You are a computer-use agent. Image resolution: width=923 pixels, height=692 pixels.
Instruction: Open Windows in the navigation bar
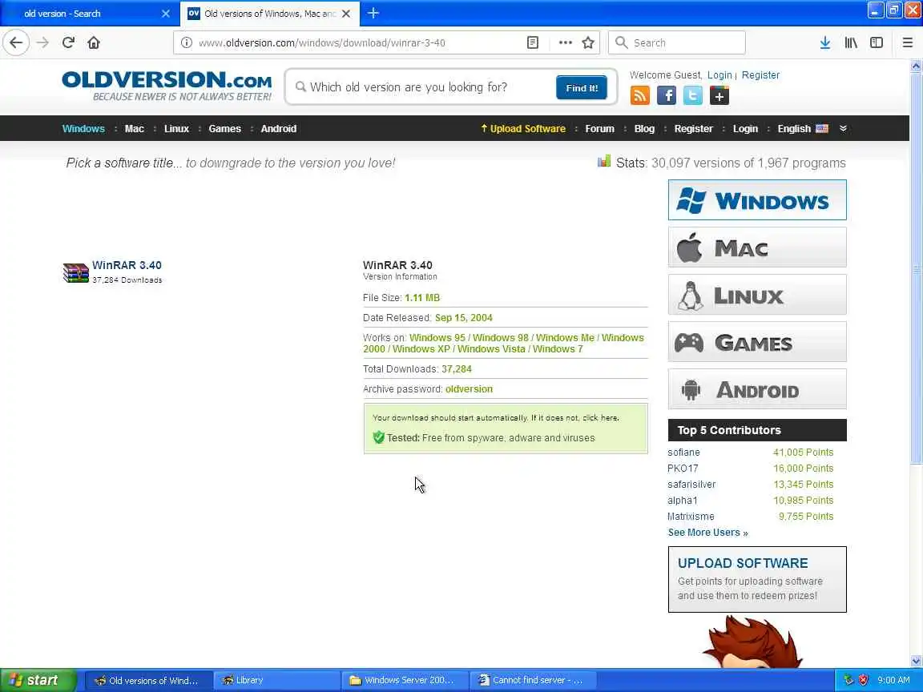point(83,128)
